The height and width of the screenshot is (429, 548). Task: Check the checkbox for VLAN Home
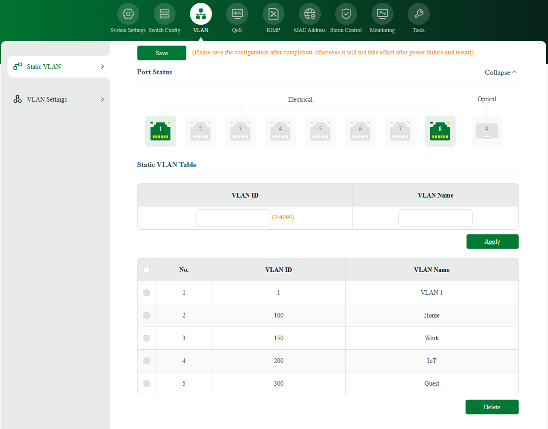(x=146, y=315)
